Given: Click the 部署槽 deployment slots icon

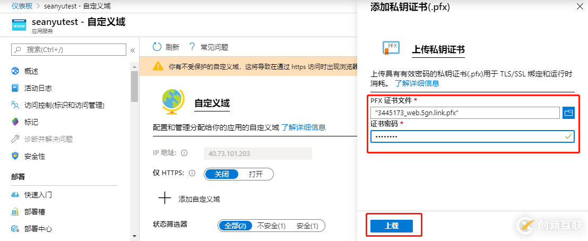Looking at the screenshot, I should point(15,212).
